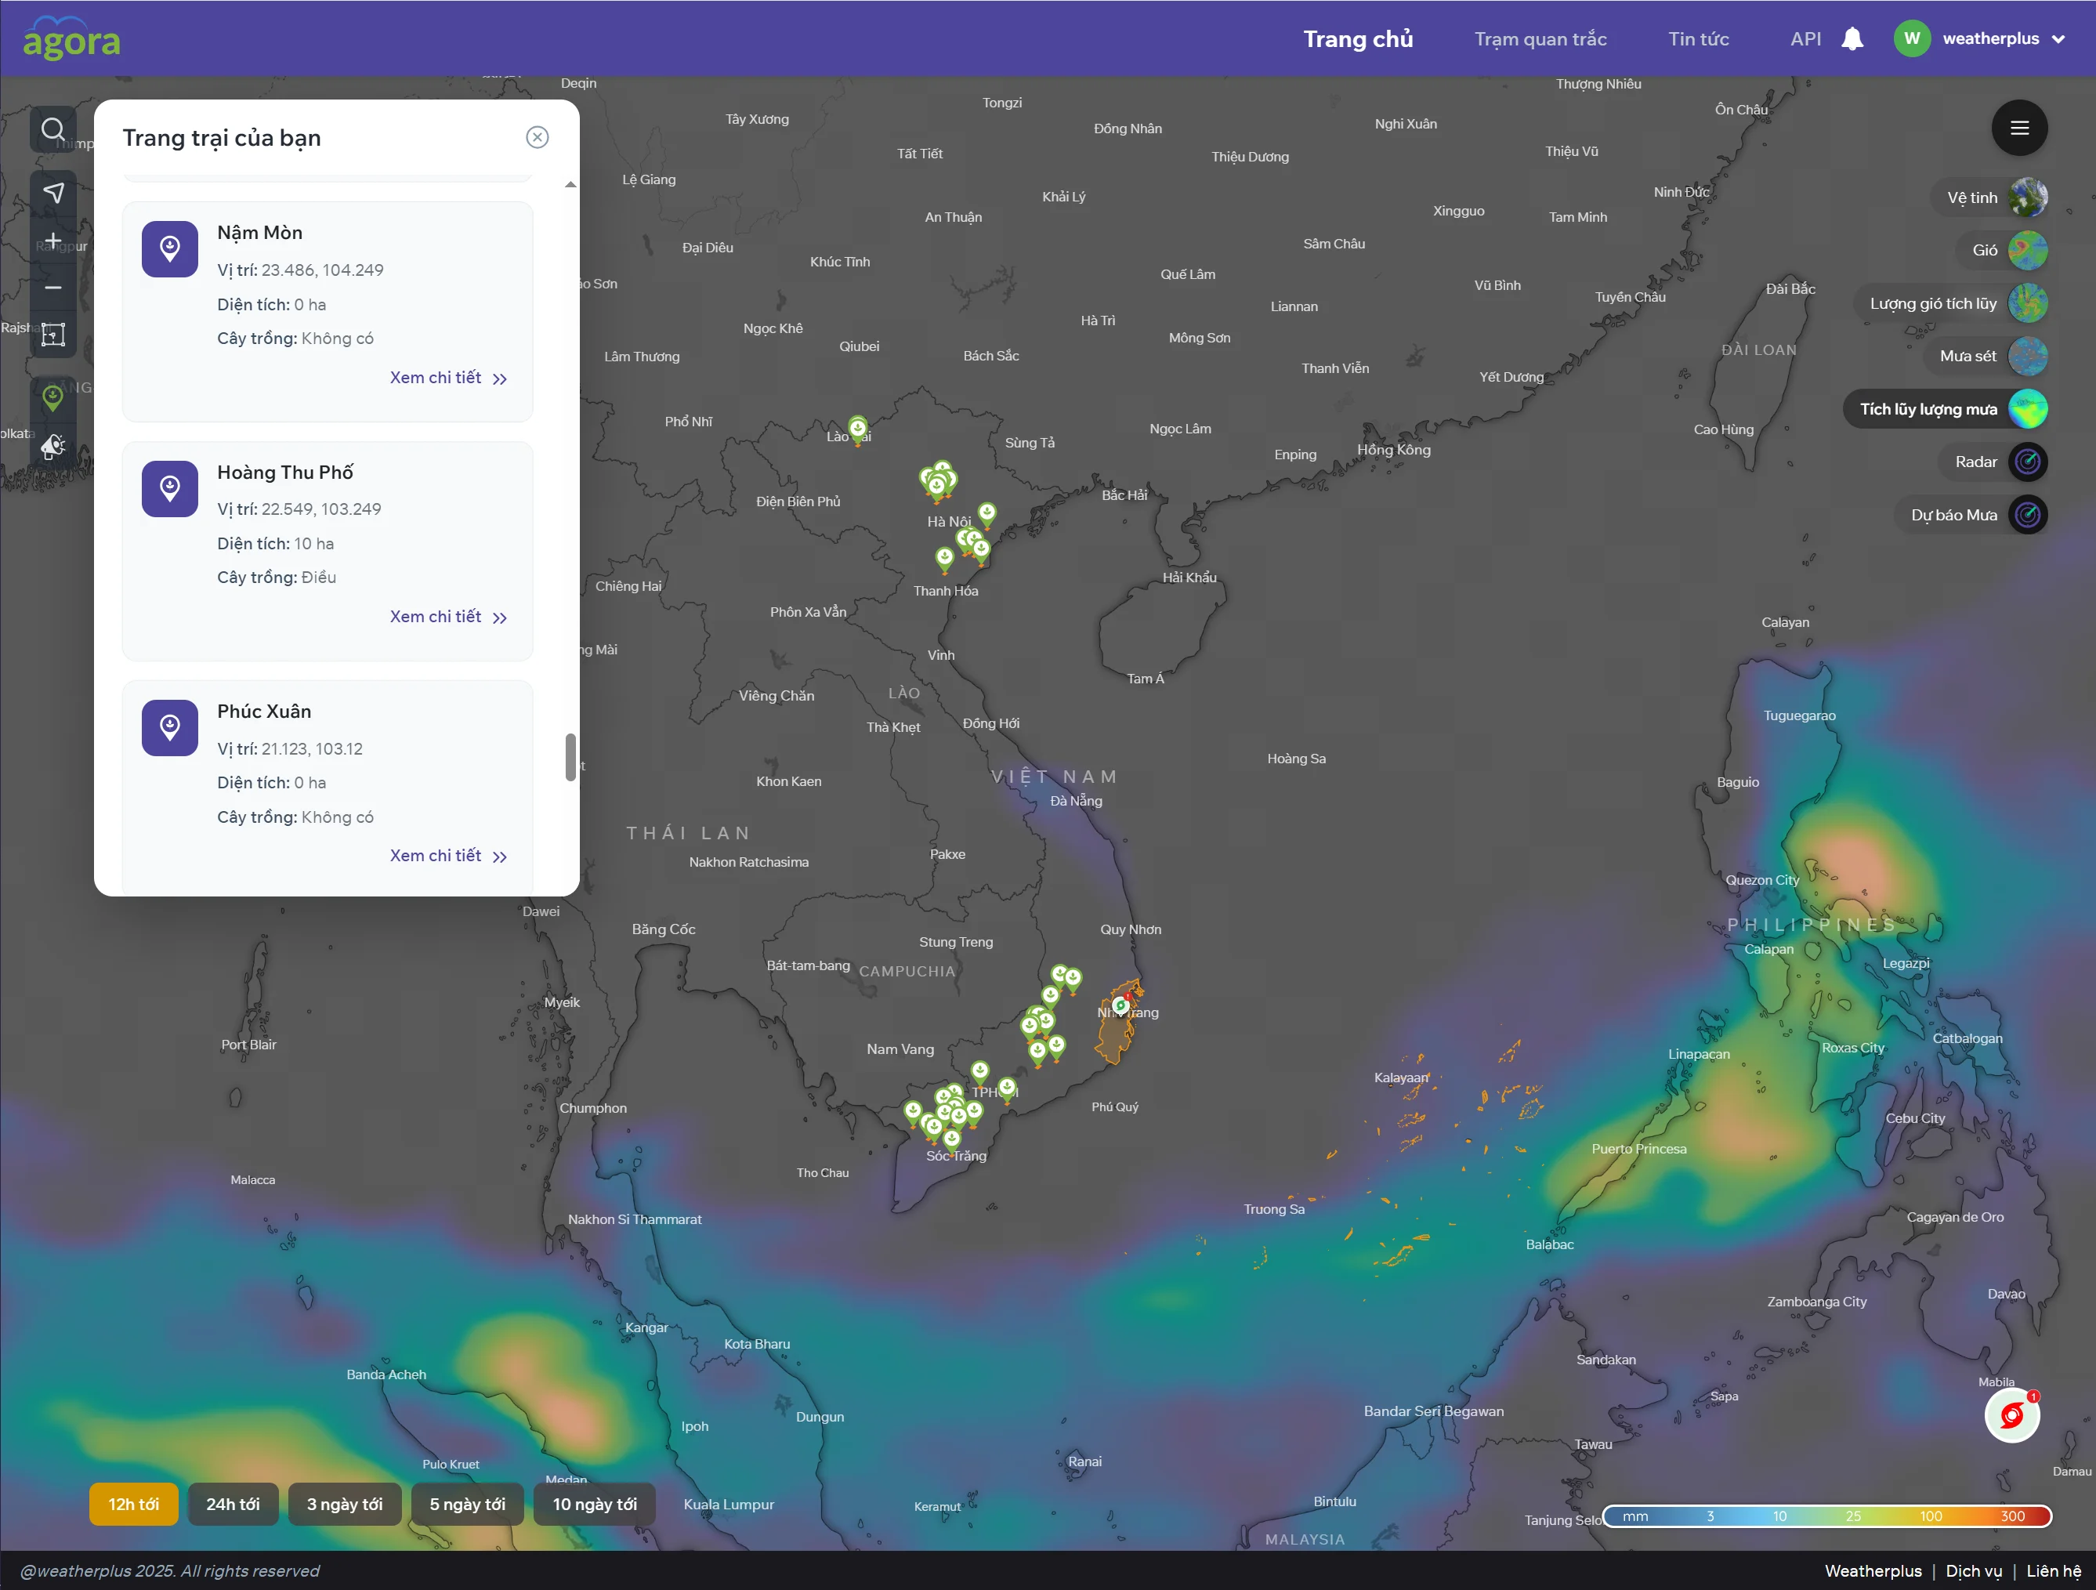
Task: Select the 24h tới forecast button
Action: (233, 1504)
